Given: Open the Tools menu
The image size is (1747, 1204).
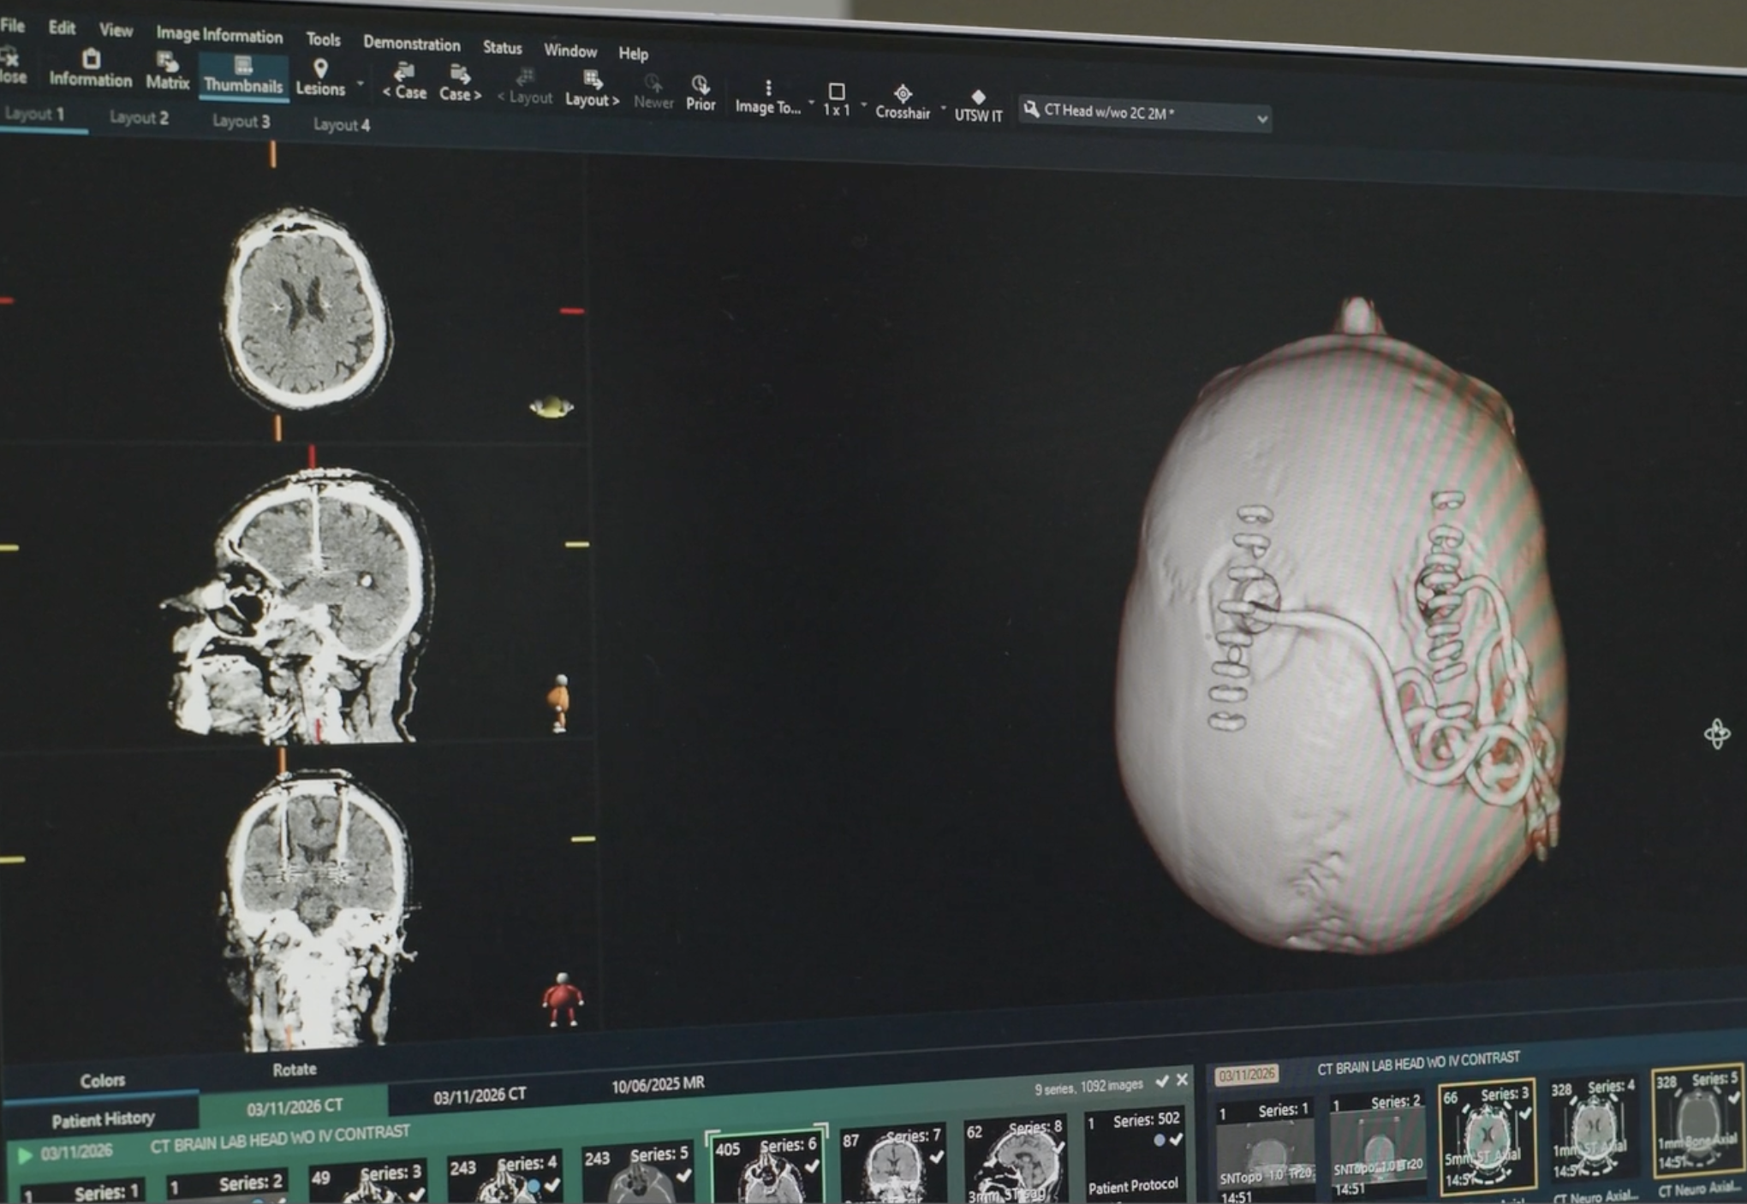Looking at the screenshot, I should pos(323,39).
